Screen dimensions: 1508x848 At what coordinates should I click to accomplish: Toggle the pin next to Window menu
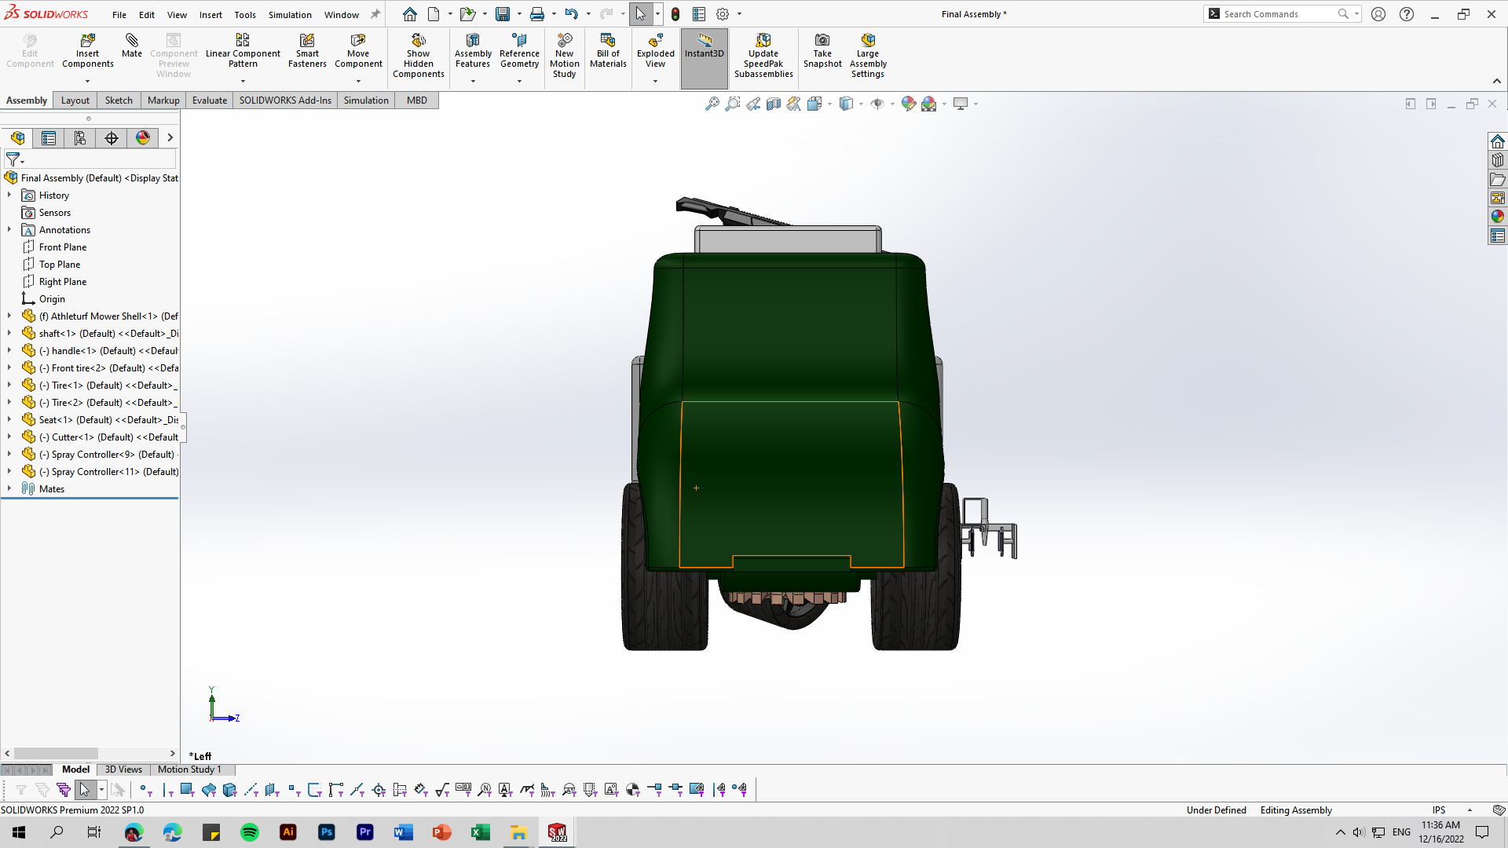pos(375,14)
